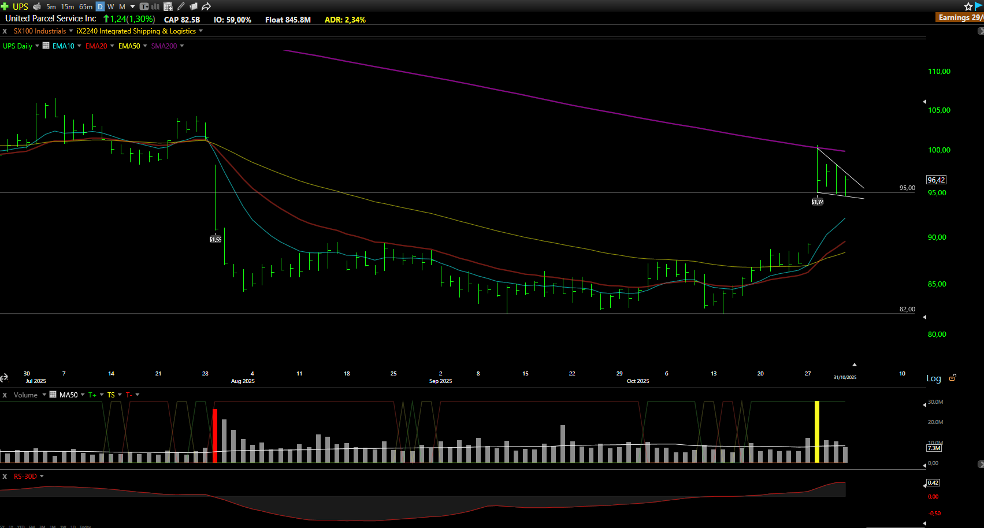
Task: Open the EMA10 settings dropdown
Action: [79, 46]
